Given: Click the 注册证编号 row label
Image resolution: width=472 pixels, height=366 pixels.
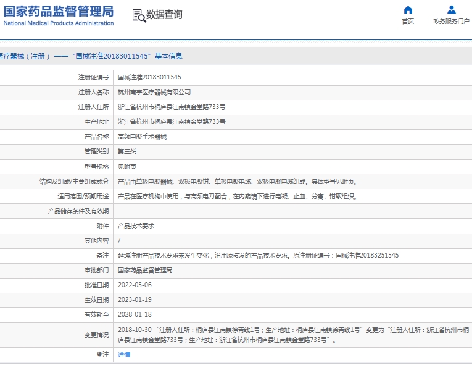Looking at the screenshot, I should pos(93,78).
